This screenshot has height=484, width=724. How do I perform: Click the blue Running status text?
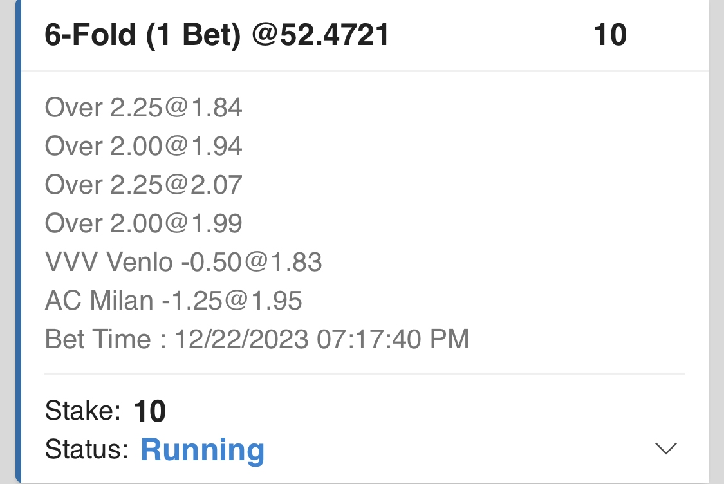point(202,450)
